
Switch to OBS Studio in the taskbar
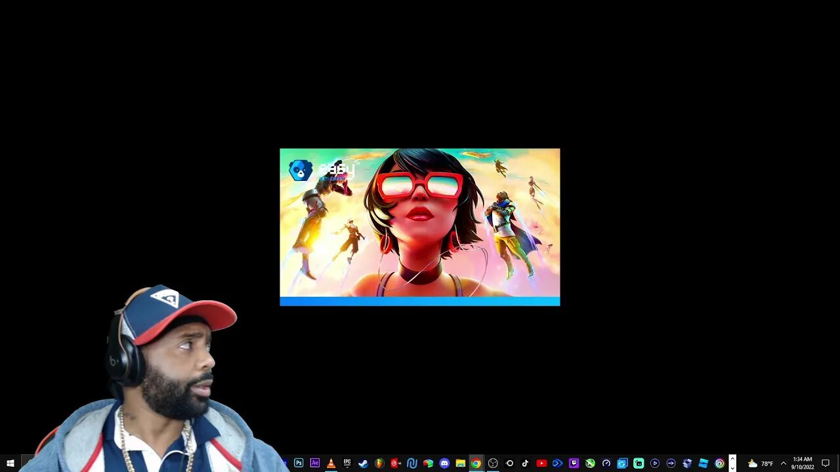pos(493,463)
